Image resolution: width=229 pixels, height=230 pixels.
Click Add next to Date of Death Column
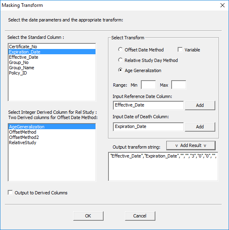(x=200, y=127)
